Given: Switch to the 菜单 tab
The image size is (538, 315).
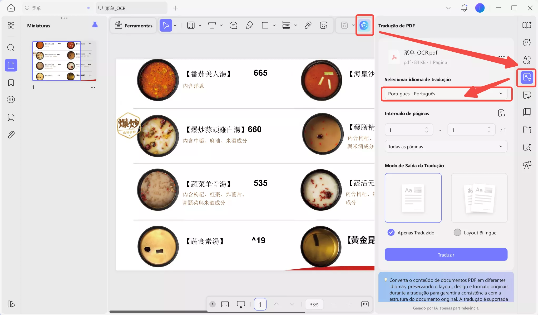Looking at the screenshot, I should pyautogui.click(x=37, y=8).
